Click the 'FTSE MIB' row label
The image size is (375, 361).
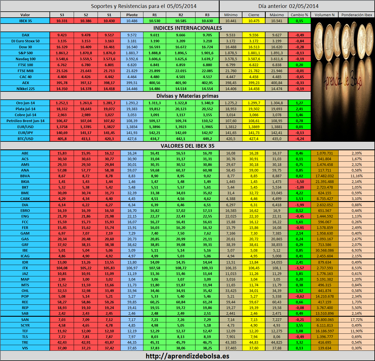tap(25, 71)
